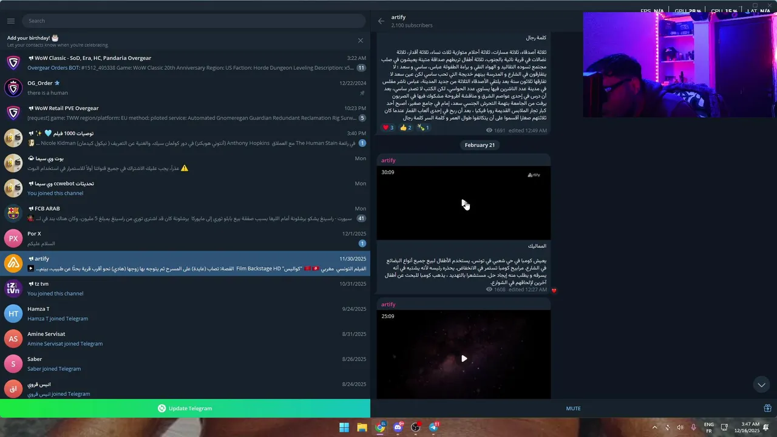Open the clock showing 3:47 AM
The height and width of the screenshot is (437, 777).
tap(746, 427)
